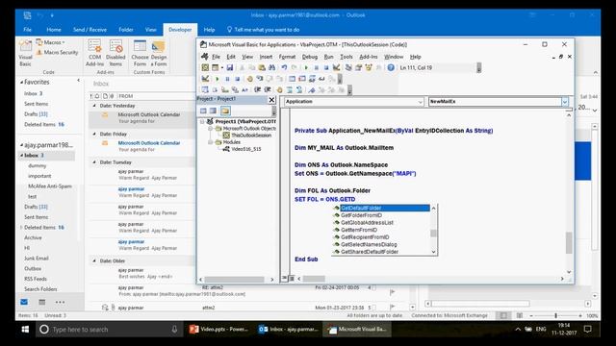Collapse Project1 (VbaProject.OTM) tree node

(203, 122)
